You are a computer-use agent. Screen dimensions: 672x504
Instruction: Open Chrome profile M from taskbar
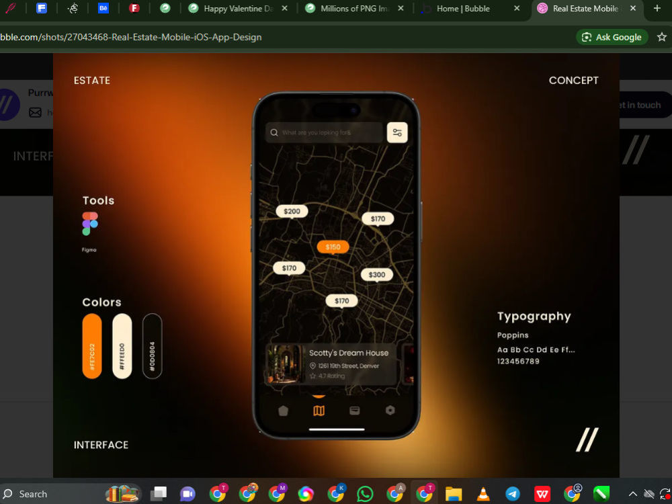point(277,493)
